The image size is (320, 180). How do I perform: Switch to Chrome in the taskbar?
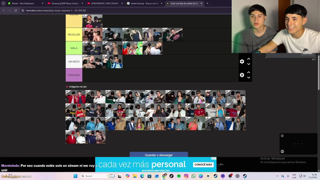point(164,176)
